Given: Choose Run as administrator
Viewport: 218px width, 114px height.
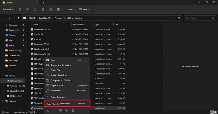Looking at the screenshot, I should click(67, 65).
